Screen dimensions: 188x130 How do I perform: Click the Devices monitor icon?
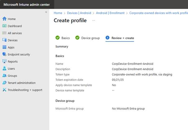[4, 40]
